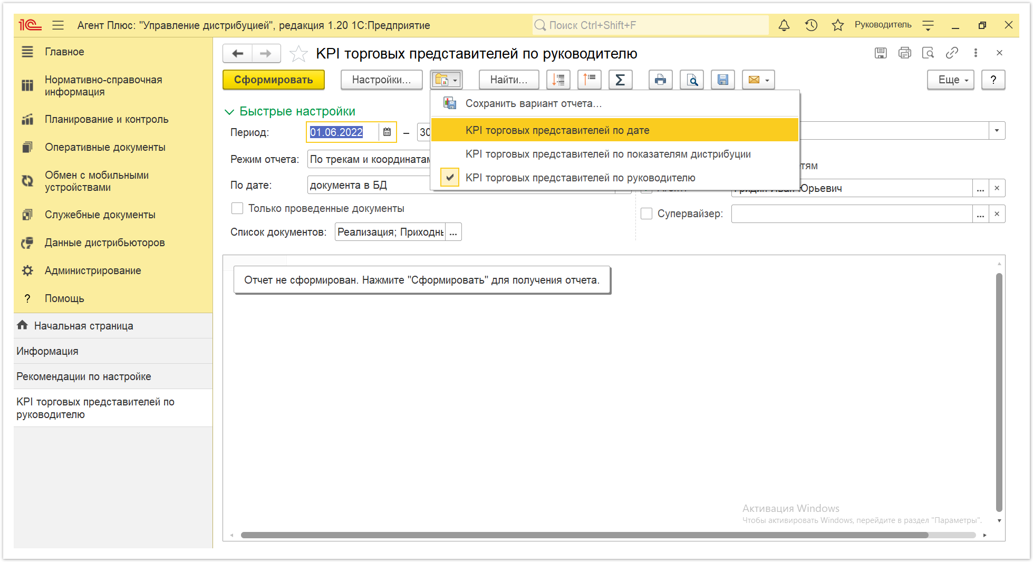Click expand all groups icon
This screenshot has width=1033, height=562.
(x=589, y=80)
